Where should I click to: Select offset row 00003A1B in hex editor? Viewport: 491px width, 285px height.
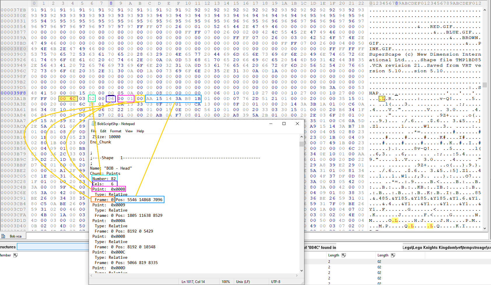(x=13, y=98)
